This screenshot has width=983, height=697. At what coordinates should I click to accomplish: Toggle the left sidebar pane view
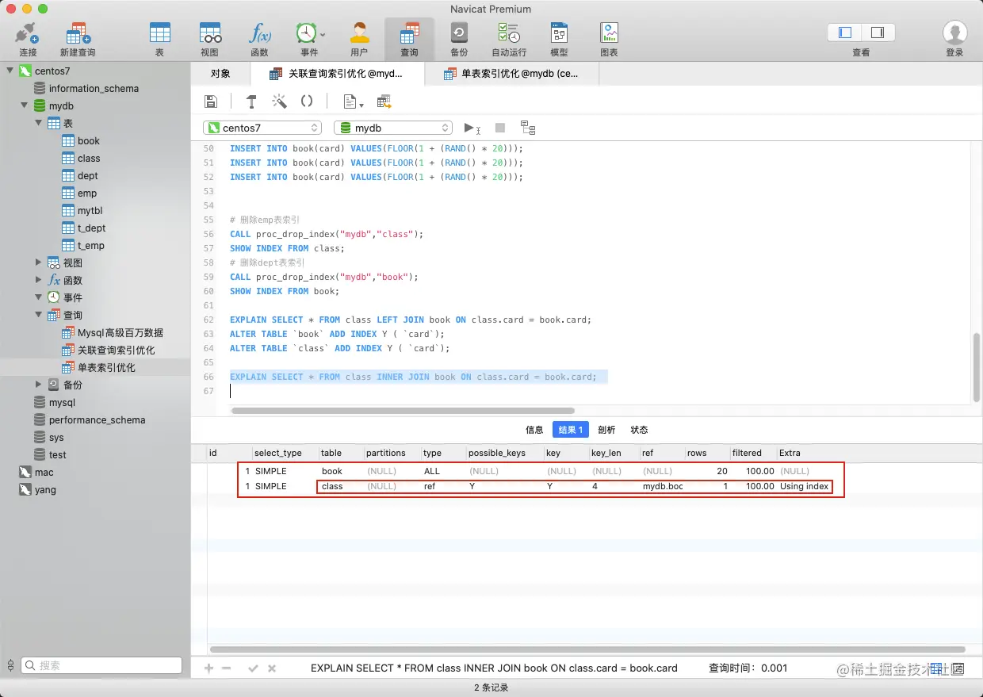tap(845, 33)
